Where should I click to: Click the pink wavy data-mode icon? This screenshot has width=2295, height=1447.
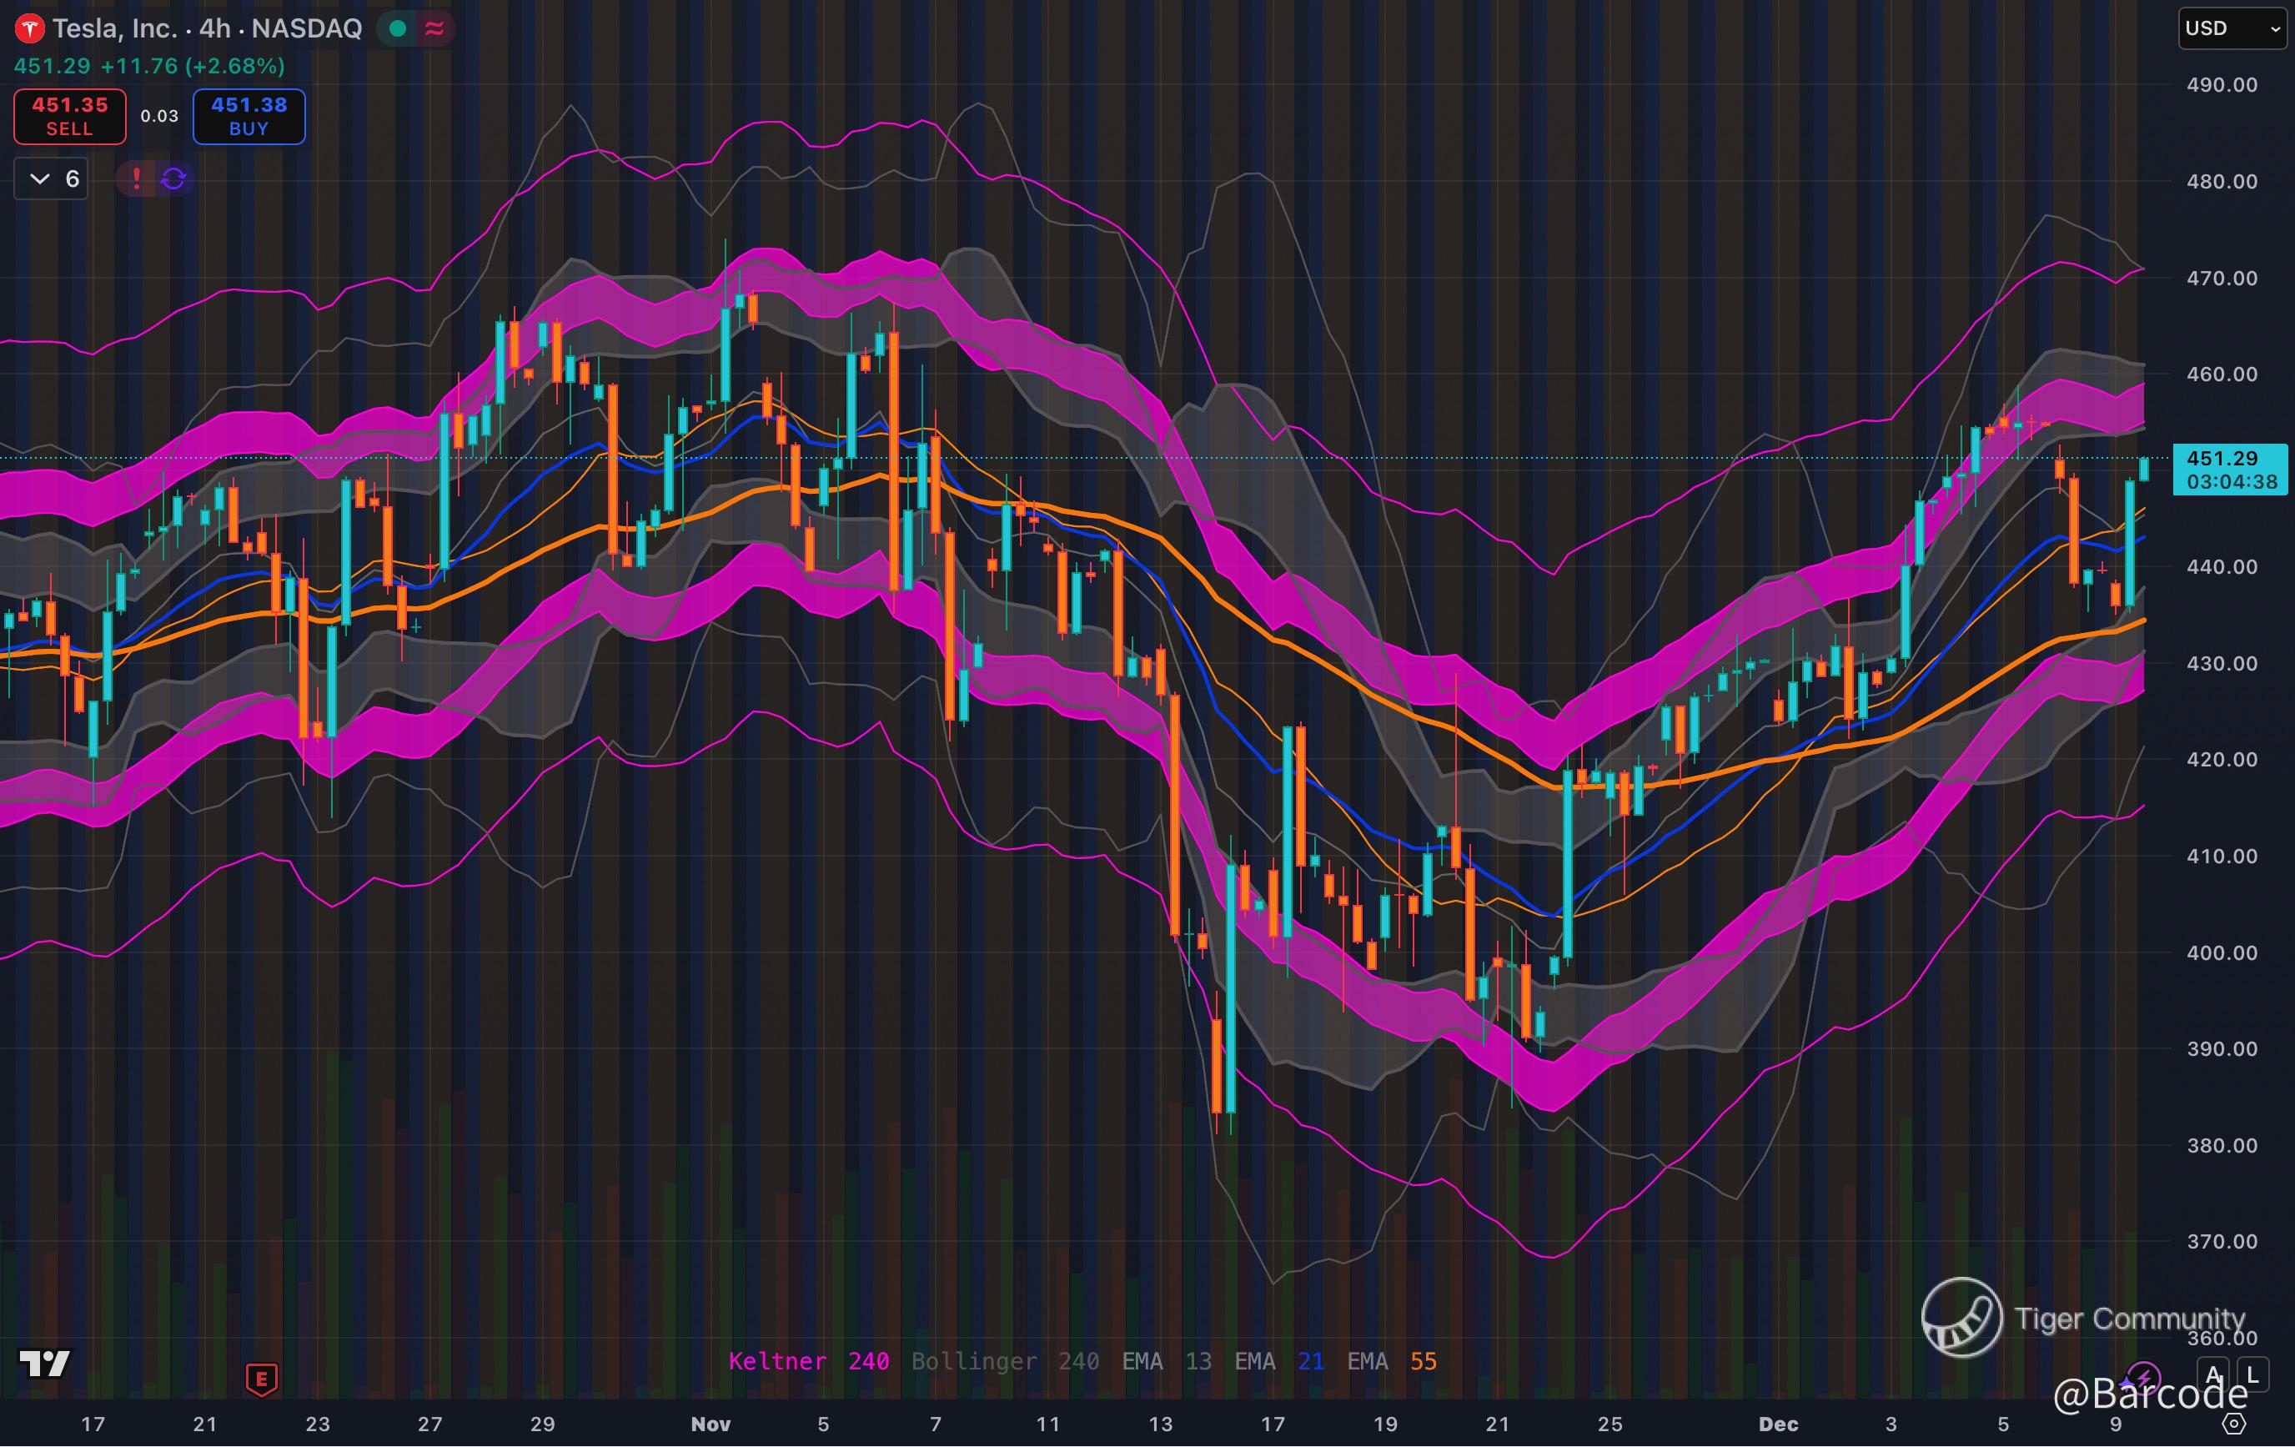point(434,28)
